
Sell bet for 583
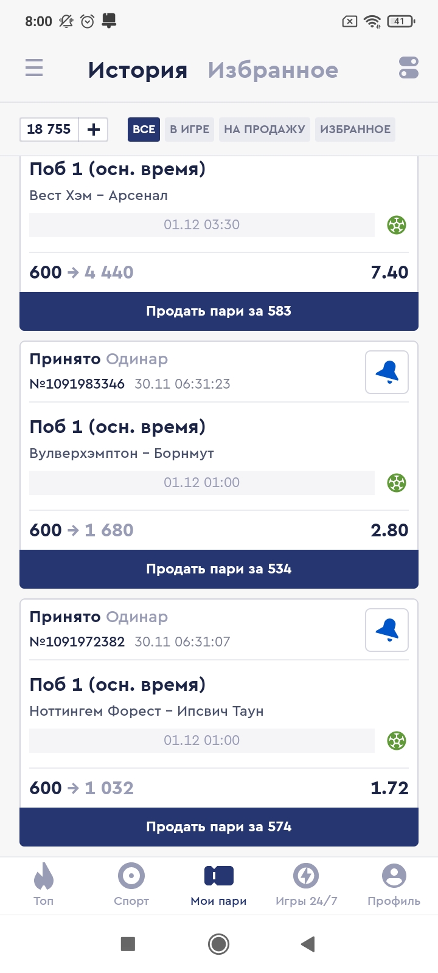coord(219,311)
